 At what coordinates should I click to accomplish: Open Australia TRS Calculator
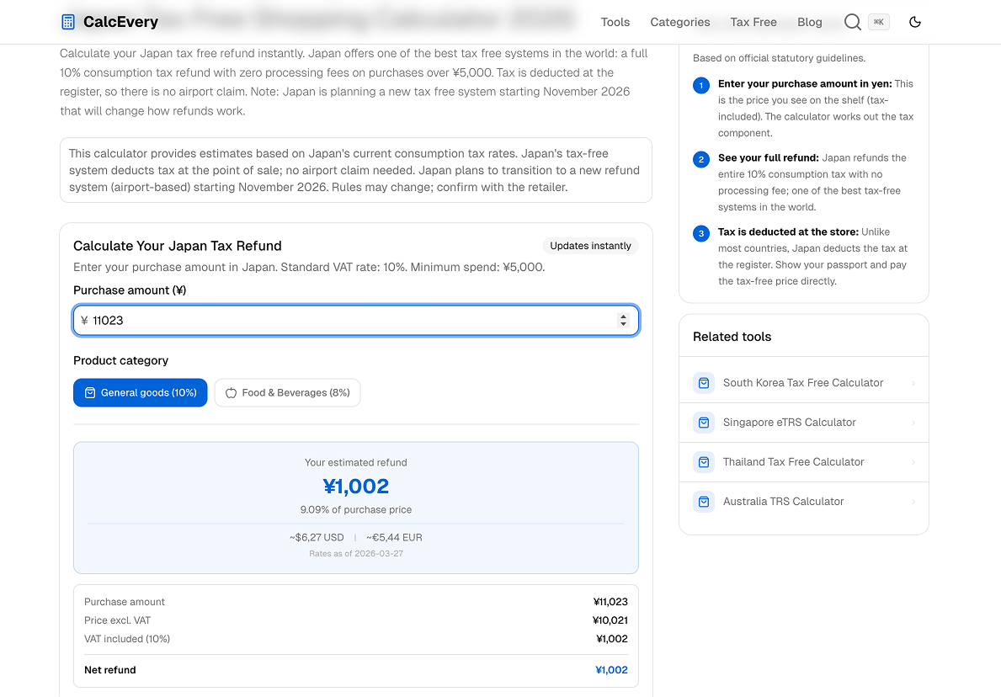[x=804, y=502]
